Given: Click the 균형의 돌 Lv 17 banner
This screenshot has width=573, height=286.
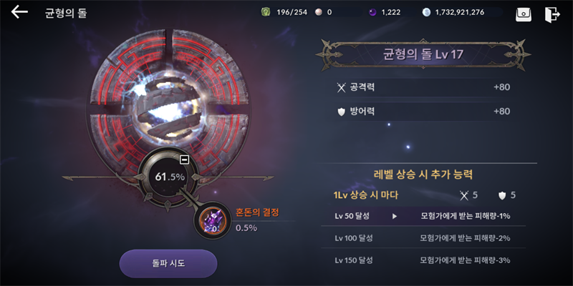Looking at the screenshot, I should coord(423,55).
